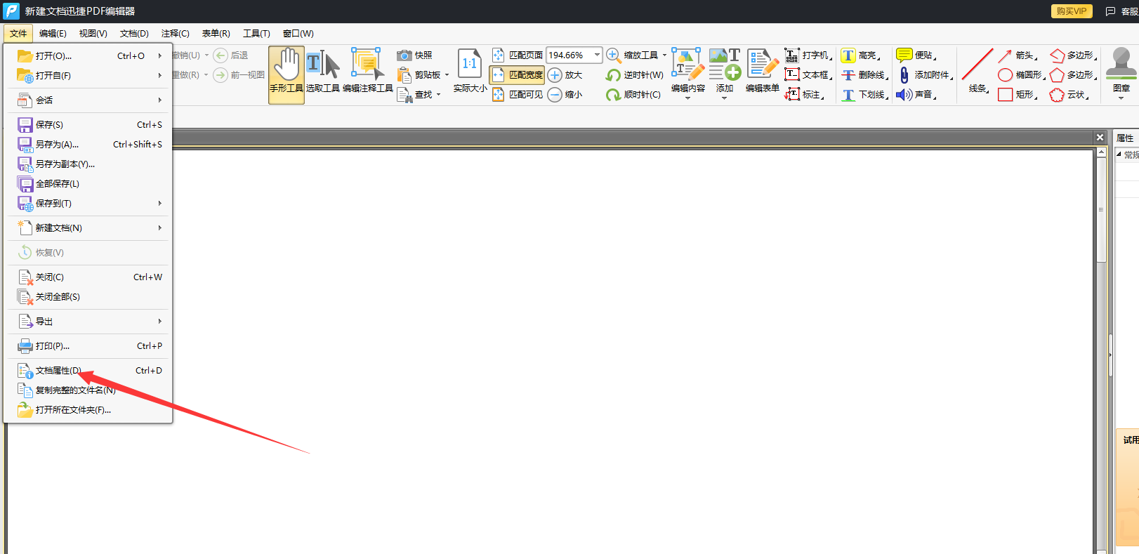Image resolution: width=1139 pixels, height=554 pixels.
Task: Choose Fit Visible (匹配可见)
Action: pos(518,95)
